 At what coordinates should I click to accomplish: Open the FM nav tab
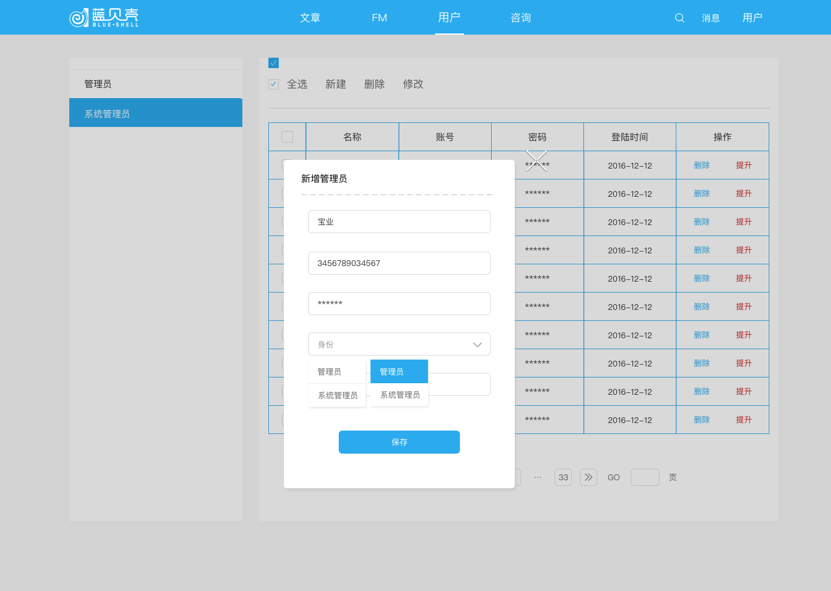379,18
